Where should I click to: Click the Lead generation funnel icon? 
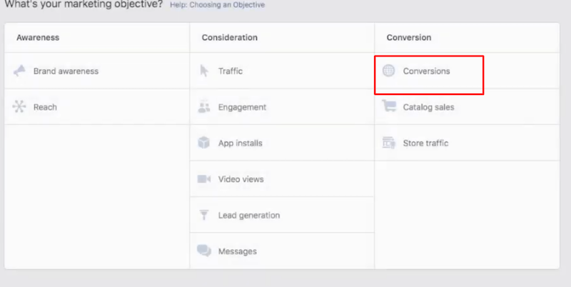click(204, 215)
